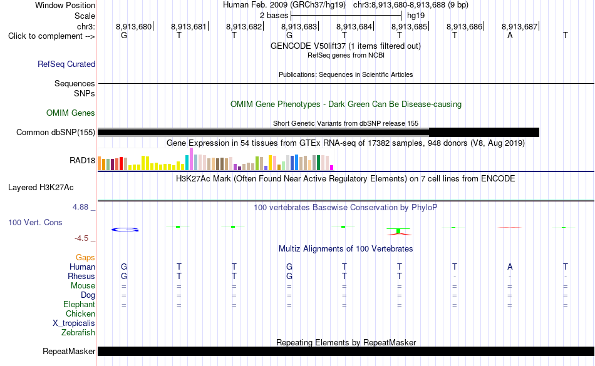595x366 pixels.
Task: Click the chr3:8,913,680-8,913,688 (9 bp) position text
Action: tap(411, 5)
